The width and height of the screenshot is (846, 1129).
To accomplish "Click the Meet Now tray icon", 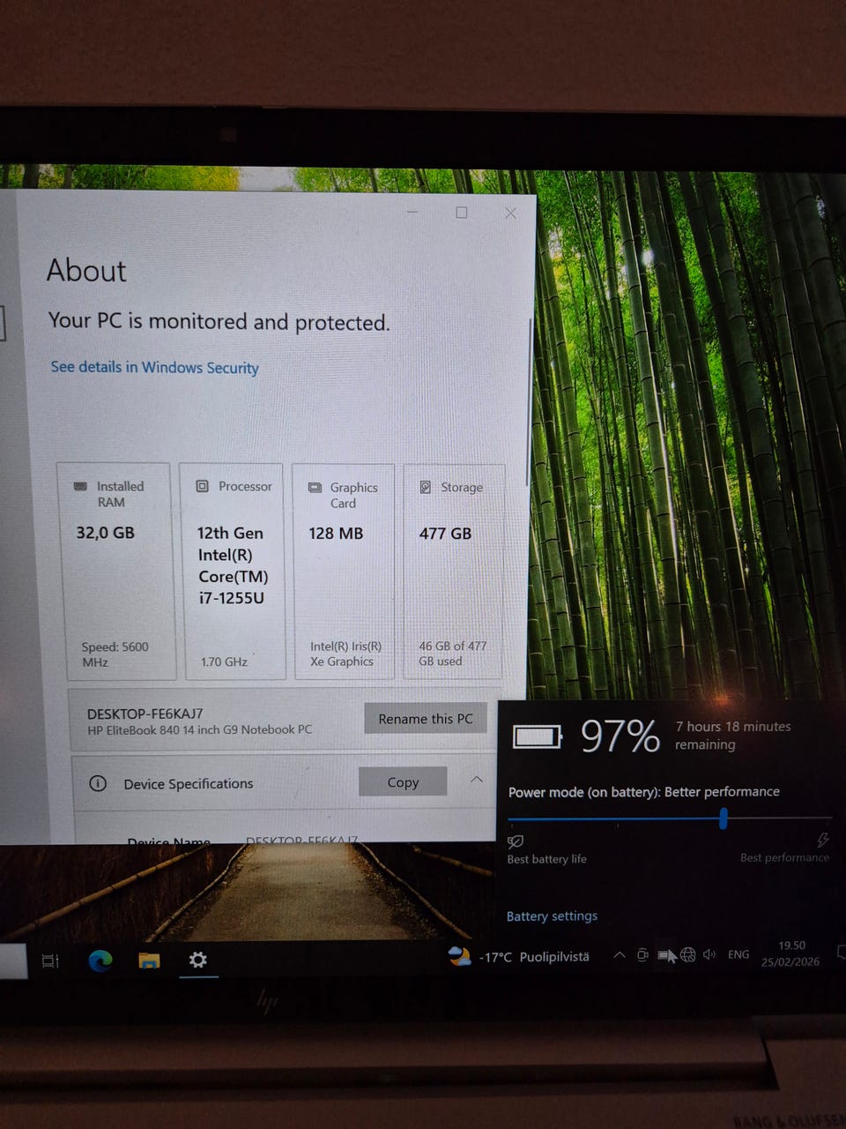I will (642, 955).
